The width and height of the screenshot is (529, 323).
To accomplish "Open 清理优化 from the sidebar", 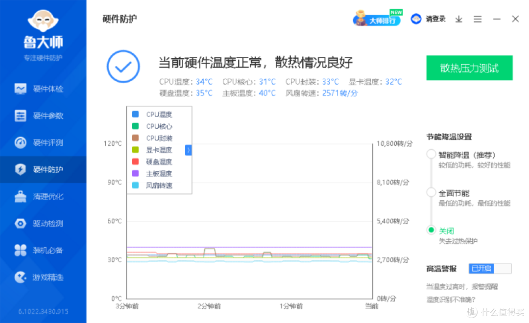I will pyautogui.click(x=43, y=197).
